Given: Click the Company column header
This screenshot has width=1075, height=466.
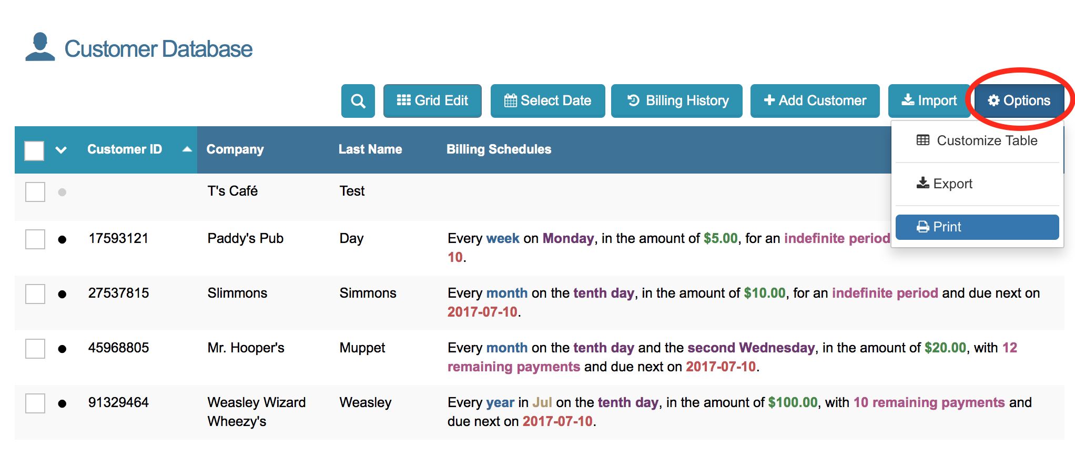Looking at the screenshot, I should coord(235,149).
